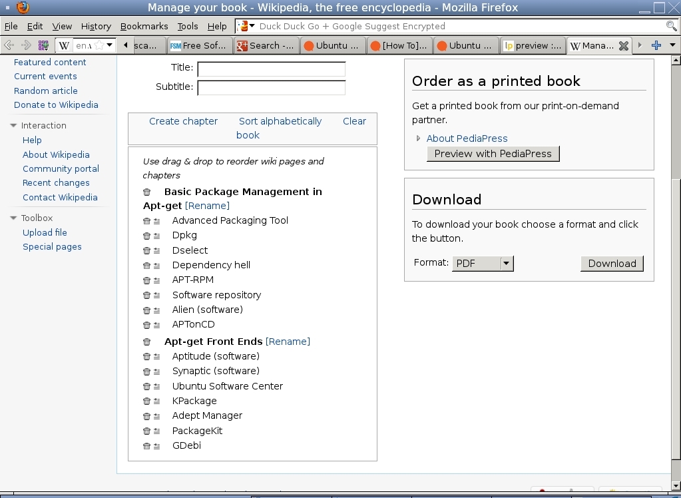Click the magnifier icon in the search bar
681x498 pixels.
pos(672,26)
